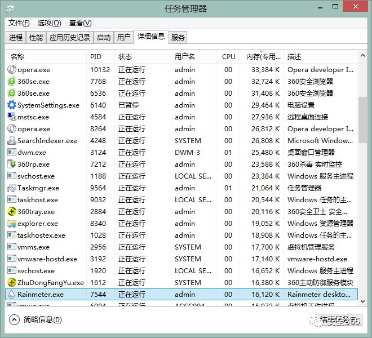Click the 360se.exe icon for PID 6536

(x=12, y=93)
